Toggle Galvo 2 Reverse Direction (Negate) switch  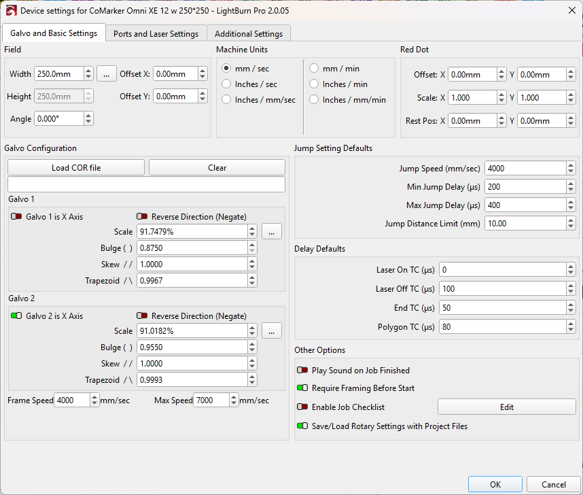pyautogui.click(x=142, y=316)
